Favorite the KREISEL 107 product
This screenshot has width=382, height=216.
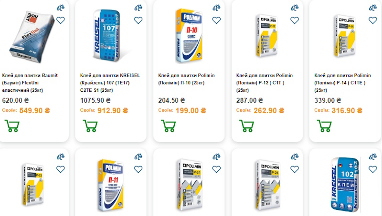(x=138, y=20)
